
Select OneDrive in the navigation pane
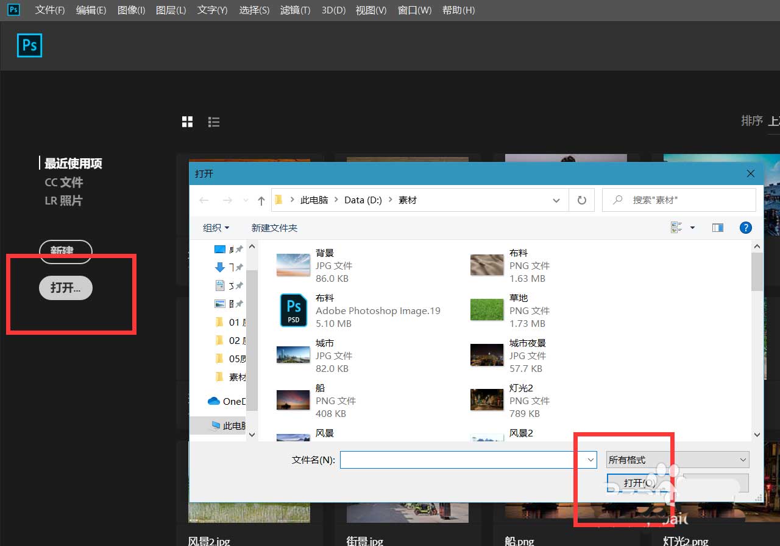point(227,401)
